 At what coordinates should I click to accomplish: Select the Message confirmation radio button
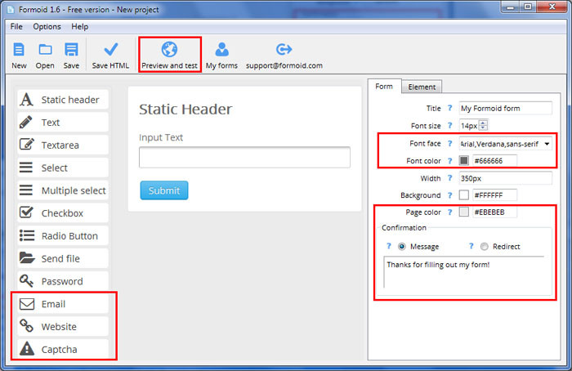[402, 247]
